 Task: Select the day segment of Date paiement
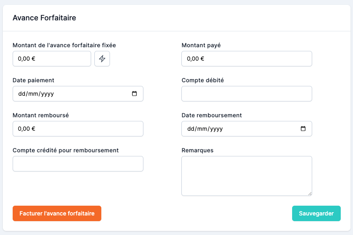pyautogui.click(x=22, y=94)
